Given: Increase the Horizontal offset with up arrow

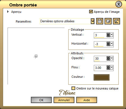Looking at the screenshot, I should tap(108, 43).
